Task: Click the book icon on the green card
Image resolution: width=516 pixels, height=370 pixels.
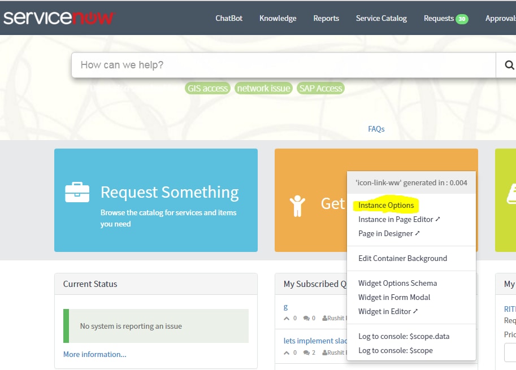Action: coord(511,194)
